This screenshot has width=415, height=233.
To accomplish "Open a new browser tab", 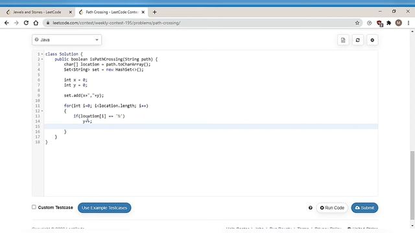I will [154, 12].
